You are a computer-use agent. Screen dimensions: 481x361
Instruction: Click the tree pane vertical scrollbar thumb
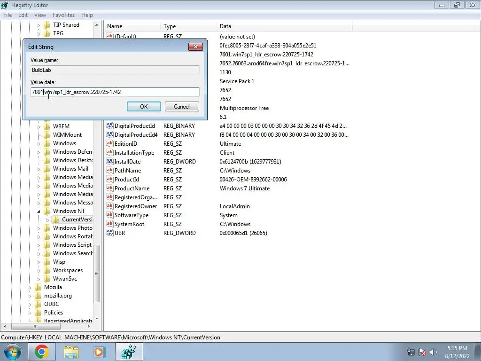click(x=97, y=274)
